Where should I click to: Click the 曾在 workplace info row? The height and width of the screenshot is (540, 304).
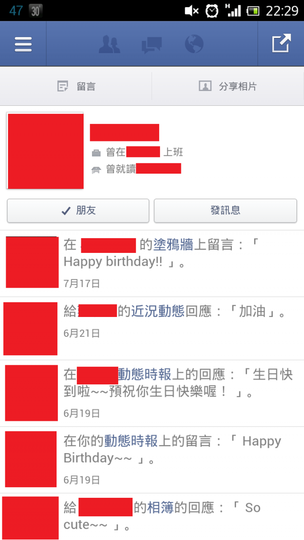tap(137, 152)
